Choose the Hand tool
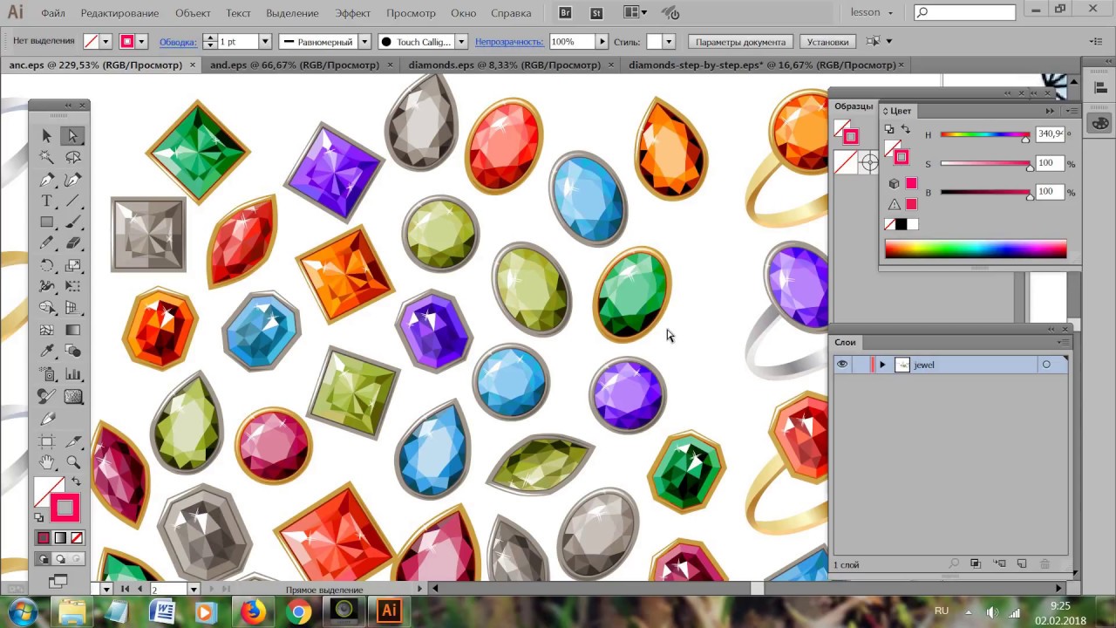The image size is (1116, 628). coord(47,461)
